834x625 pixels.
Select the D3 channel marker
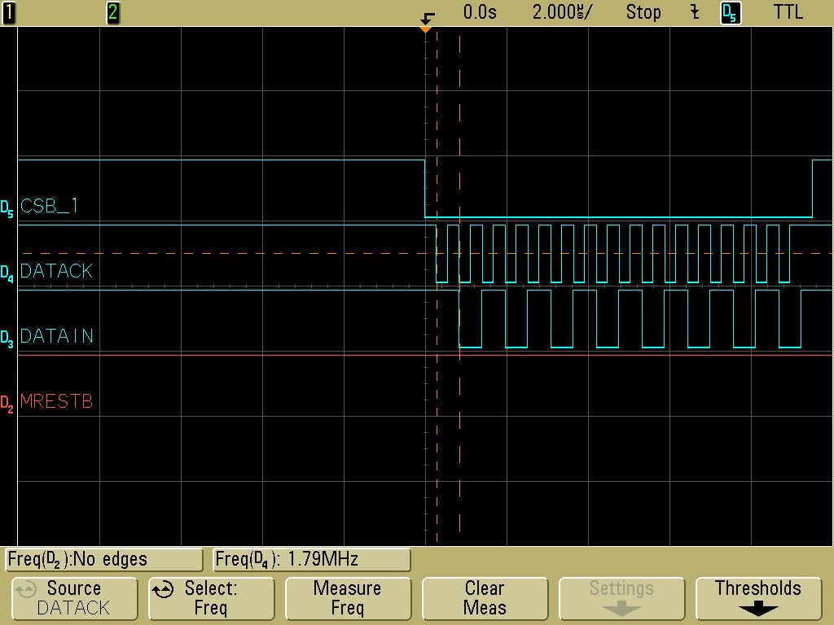click(x=7, y=339)
